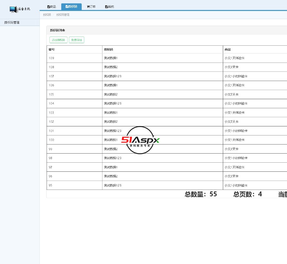Viewport: 287px width, 264px height.
Task: Click 测试数据123 in row 104
Action: click(113, 104)
